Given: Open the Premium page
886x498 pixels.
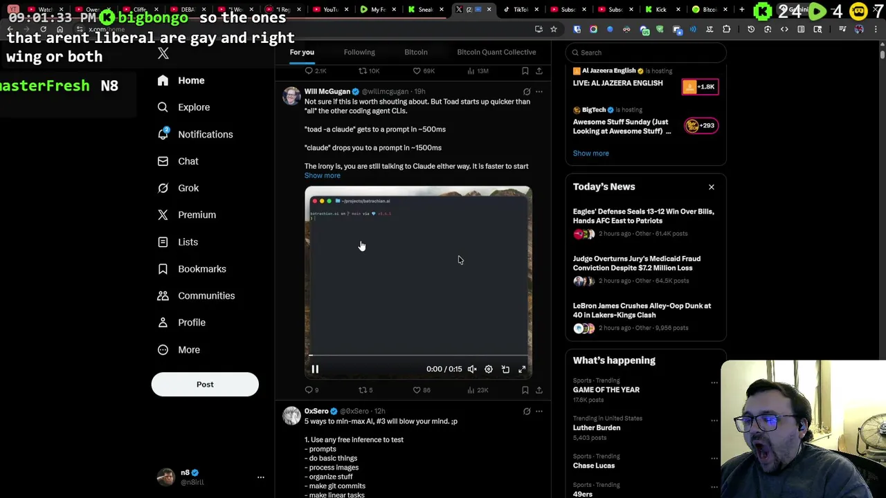Looking at the screenshot, I should coord(187,215).
